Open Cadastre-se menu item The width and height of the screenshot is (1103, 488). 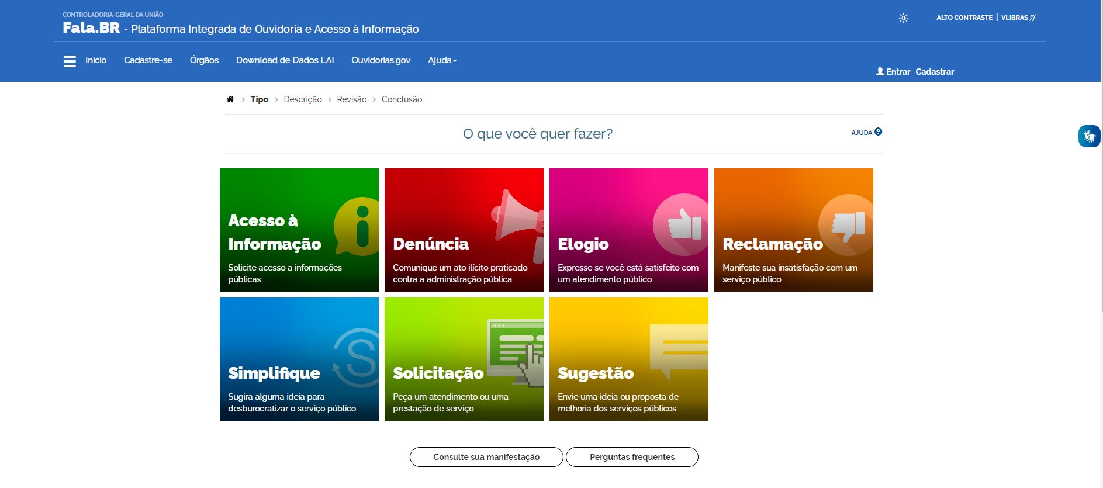coord(148,60)
